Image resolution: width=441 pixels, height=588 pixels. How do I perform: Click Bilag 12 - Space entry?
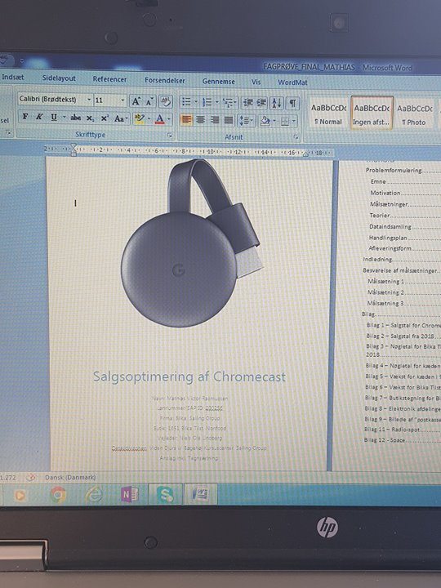pyautogui.click(x=384, y=440)
